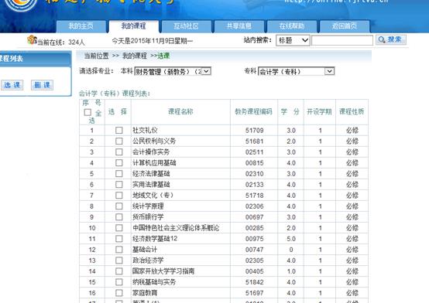Click course name 货币银行学

[148, 217]
